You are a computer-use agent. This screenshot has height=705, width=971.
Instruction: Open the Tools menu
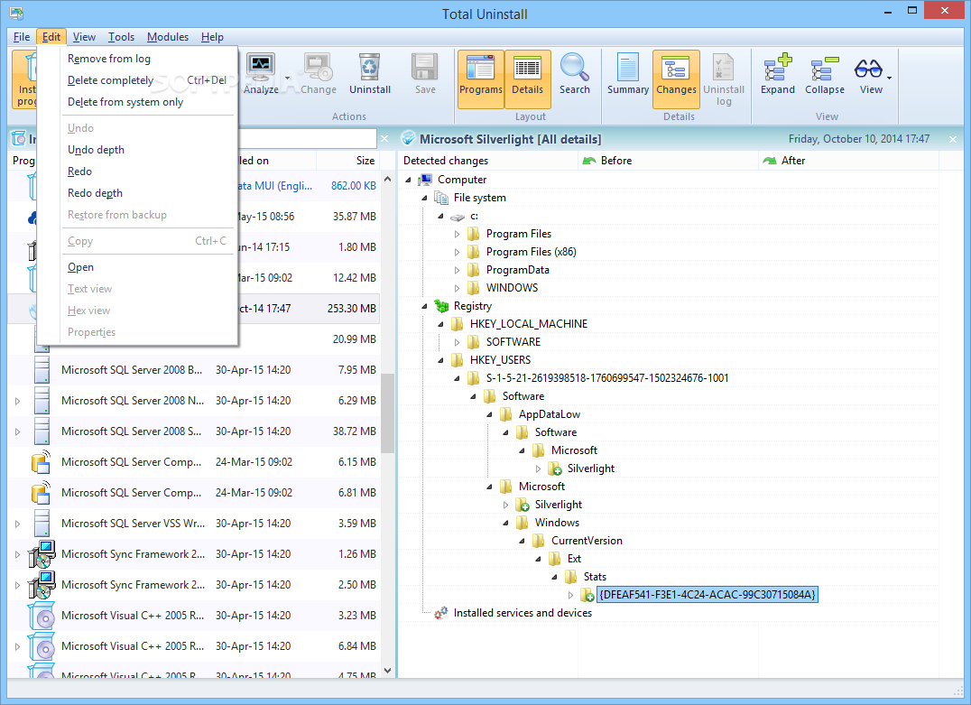point(121,37)
